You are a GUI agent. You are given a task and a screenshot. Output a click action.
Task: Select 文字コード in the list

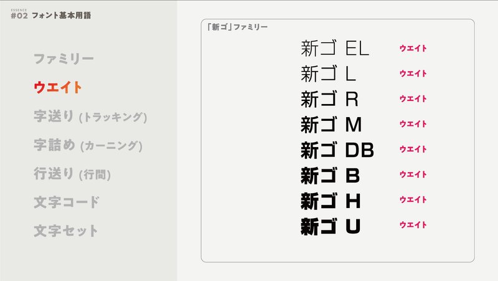coord(67,202)
